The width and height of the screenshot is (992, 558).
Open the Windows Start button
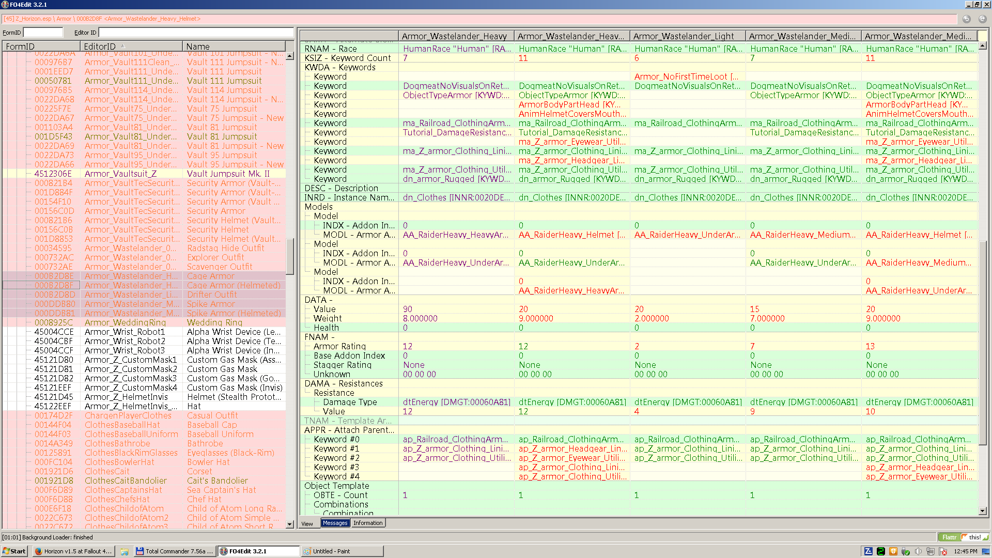tap(14, 551)
